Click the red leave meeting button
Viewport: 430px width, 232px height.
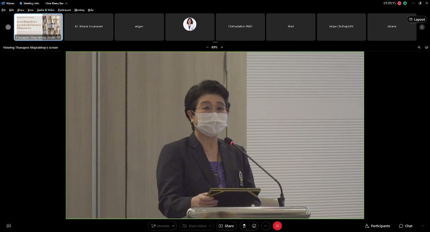tap(277, 226)
